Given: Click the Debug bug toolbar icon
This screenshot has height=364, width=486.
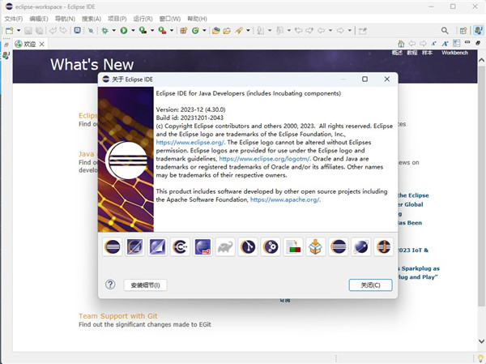Looking at the screenshot, I should pos(104,31).
